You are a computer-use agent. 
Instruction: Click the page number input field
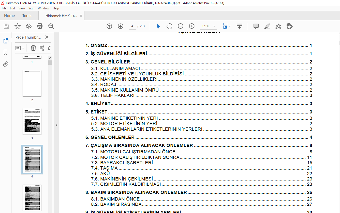132,26
